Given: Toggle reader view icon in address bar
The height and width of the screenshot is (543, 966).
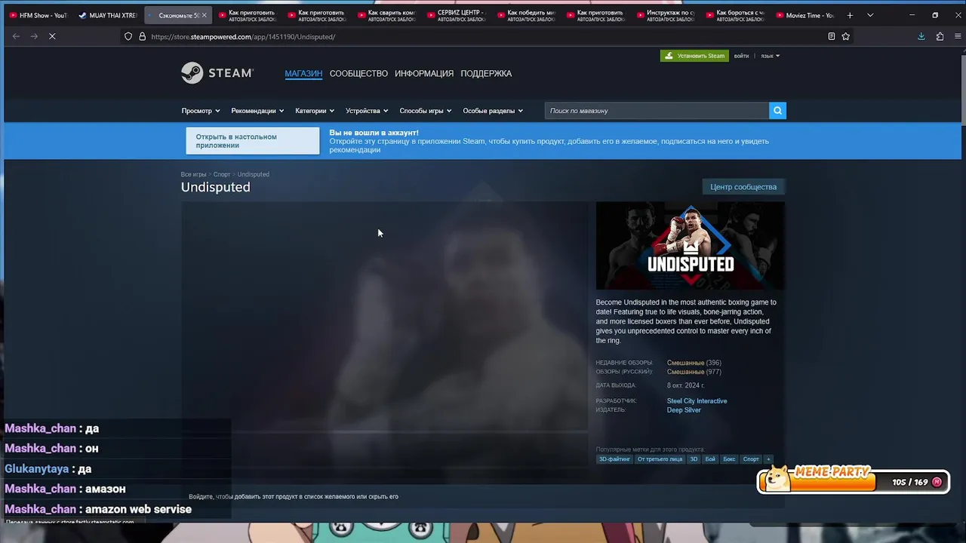Looking at the screenshot, I should (x=831, y=36).
